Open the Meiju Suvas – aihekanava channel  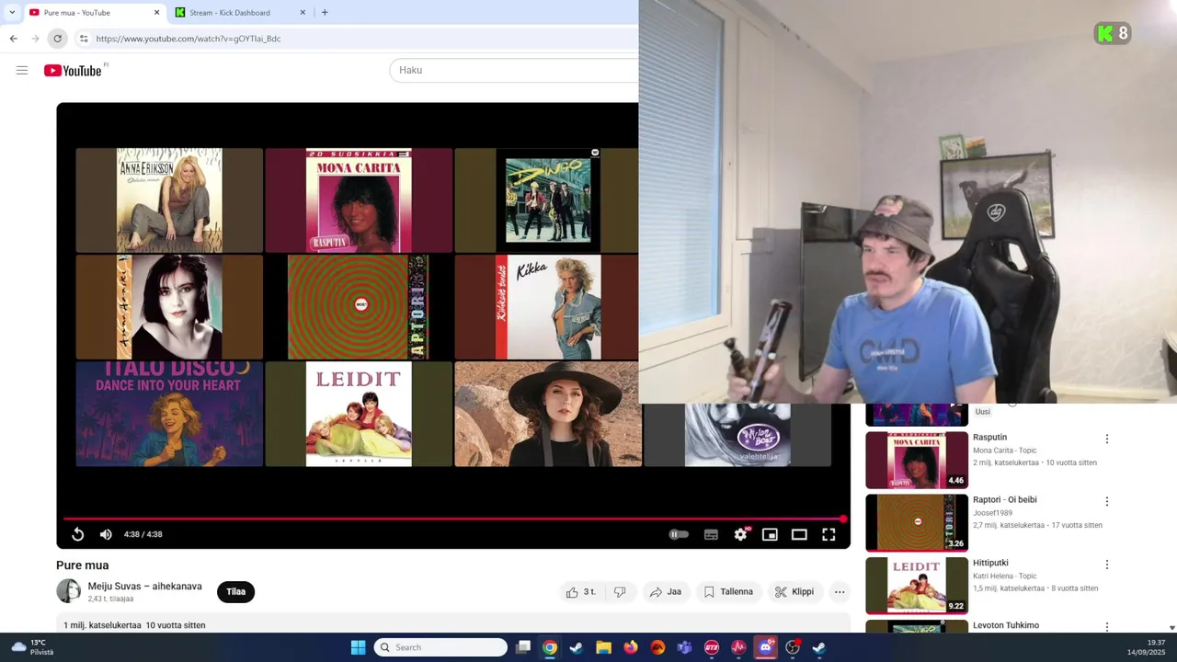pyautogui.click(x=144, y=587)
